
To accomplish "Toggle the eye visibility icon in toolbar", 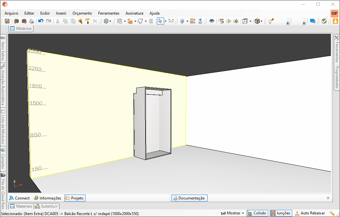I will [x=212, y=21].
